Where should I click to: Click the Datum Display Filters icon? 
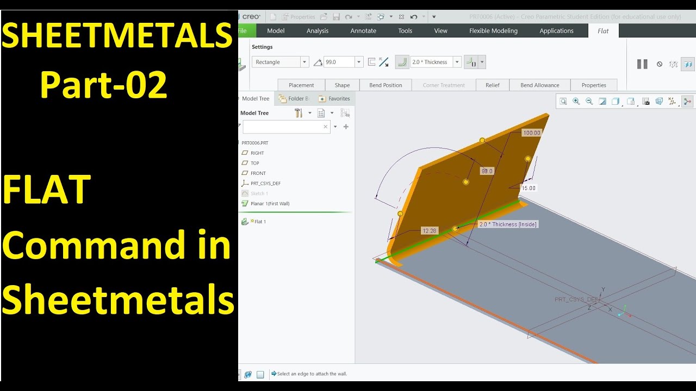(672, 101)
